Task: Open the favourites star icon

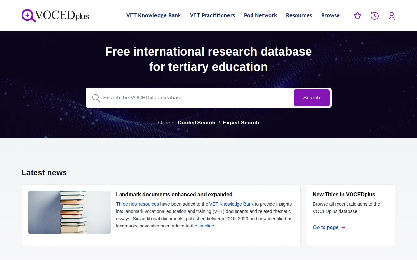Action: pyautogui.click(x=357, y=16)
